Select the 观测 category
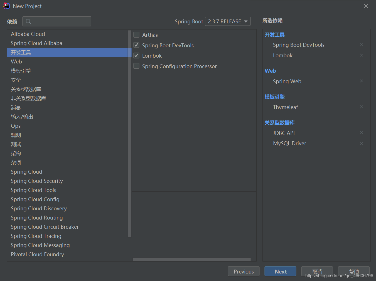 point(67,135)
